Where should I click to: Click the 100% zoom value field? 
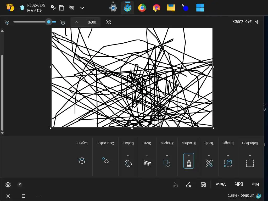(x=92, y=22)
